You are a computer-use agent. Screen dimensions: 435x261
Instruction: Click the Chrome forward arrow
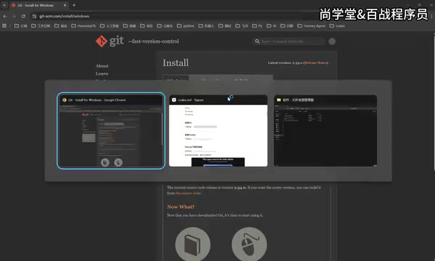tap(14, 17)
